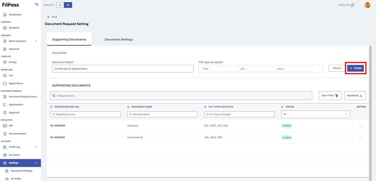Switch to the Document Settings tab
Image resolution: width=376 pixels, height=181 pixels.
119,39
